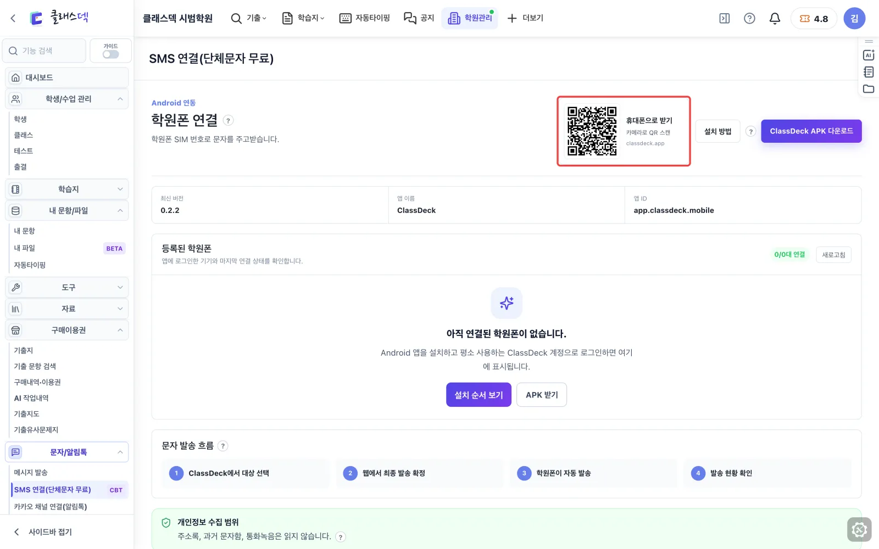Screen dimensions: 879x549
Task: Open 내 파일 beta item
Action: click(x=69, y=248)
